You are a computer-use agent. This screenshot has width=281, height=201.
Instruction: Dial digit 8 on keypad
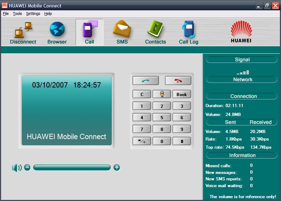point(162,129)
